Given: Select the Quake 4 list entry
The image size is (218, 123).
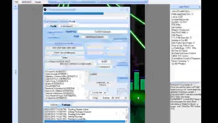Looking at the screenshot, I should pos(54,83).
